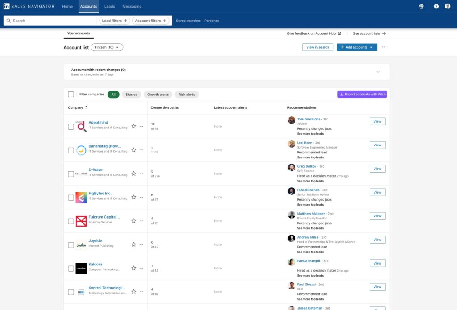Open the help question mark icon
This screenshot has width=457, height=310.
[x=436, y=6]
